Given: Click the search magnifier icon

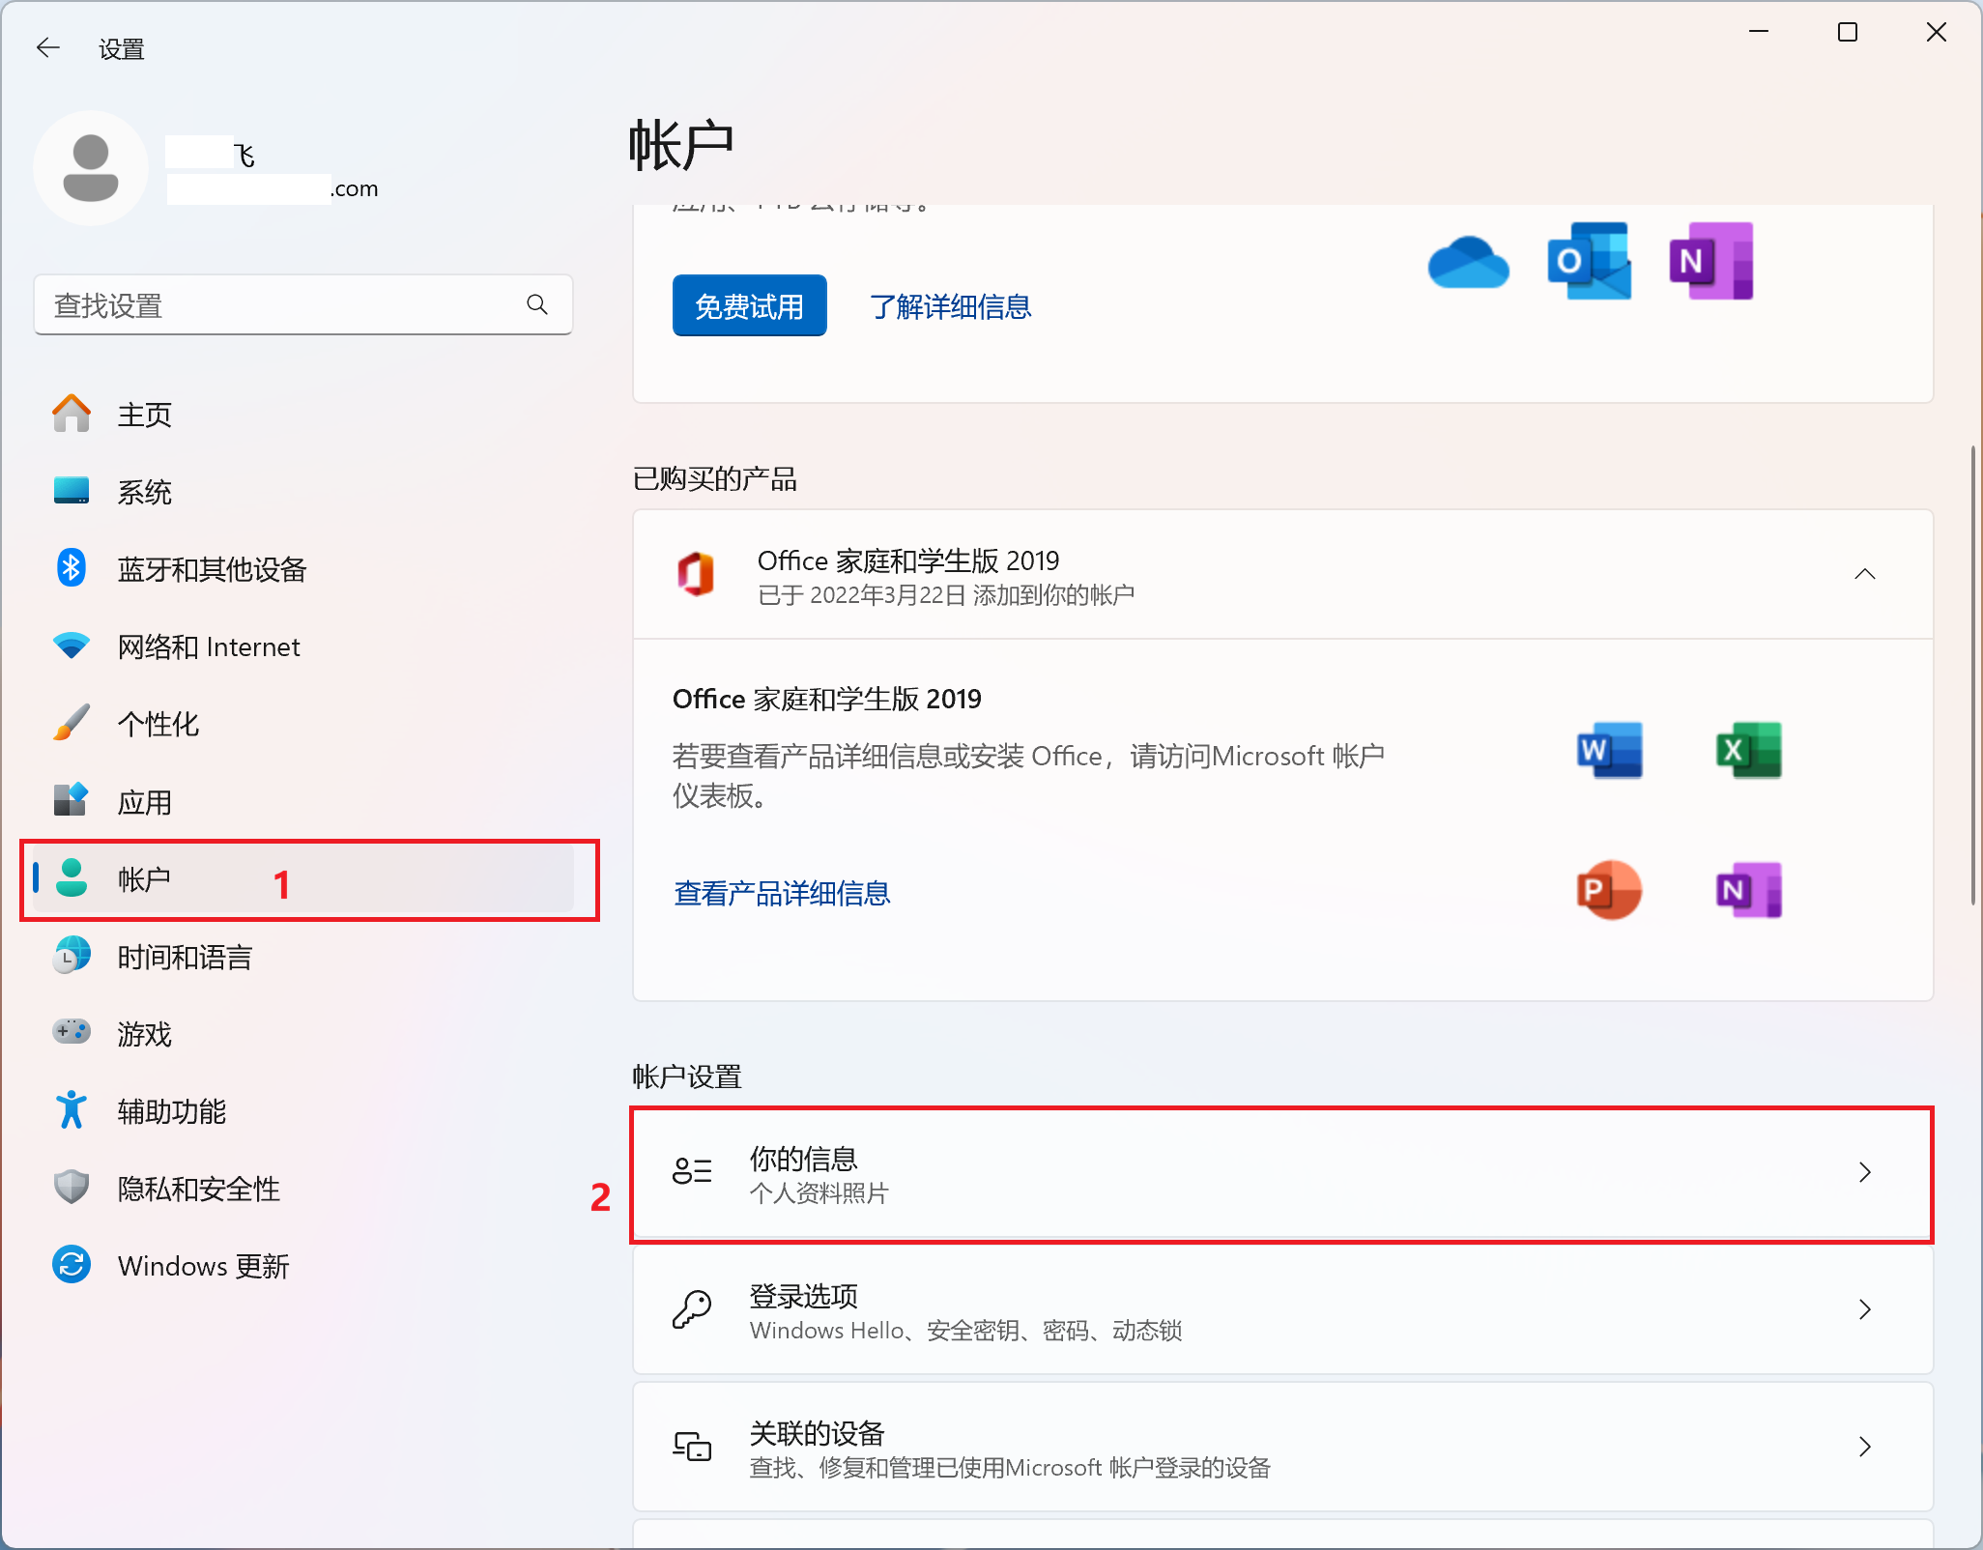Looking at the screenshot, I should (537, 305).
